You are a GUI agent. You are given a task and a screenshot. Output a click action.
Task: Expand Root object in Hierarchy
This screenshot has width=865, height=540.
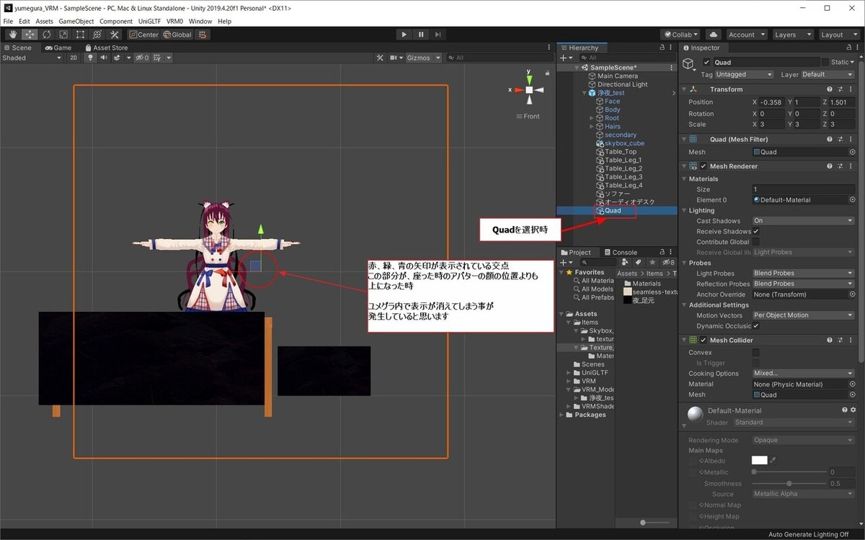(x=592, y=118)
